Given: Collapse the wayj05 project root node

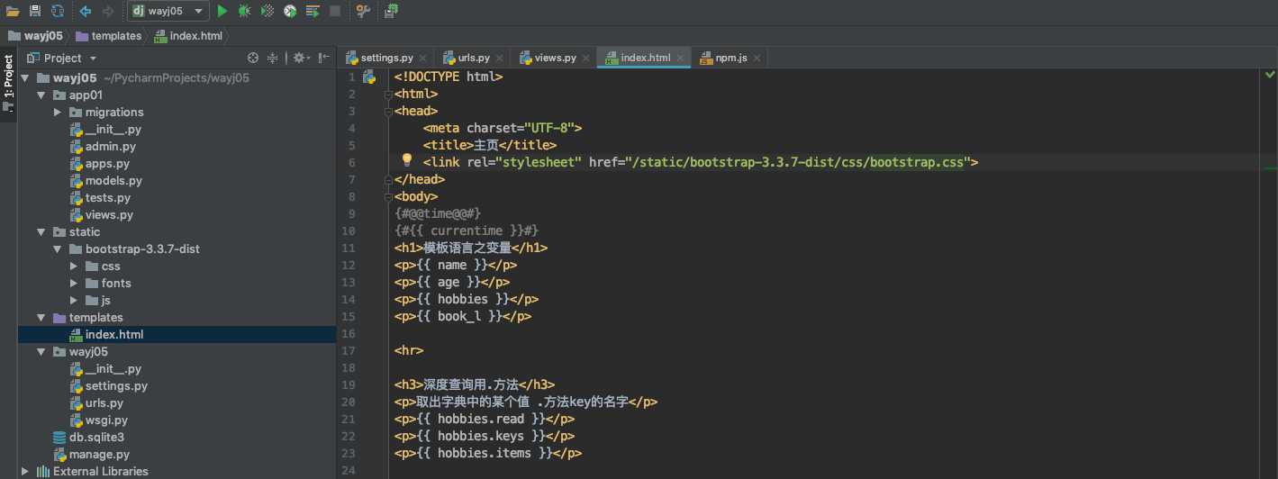Looking at the screenshot, I should coord(25,78).
